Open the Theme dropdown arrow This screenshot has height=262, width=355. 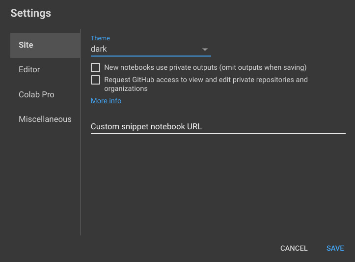coord(205,50)
